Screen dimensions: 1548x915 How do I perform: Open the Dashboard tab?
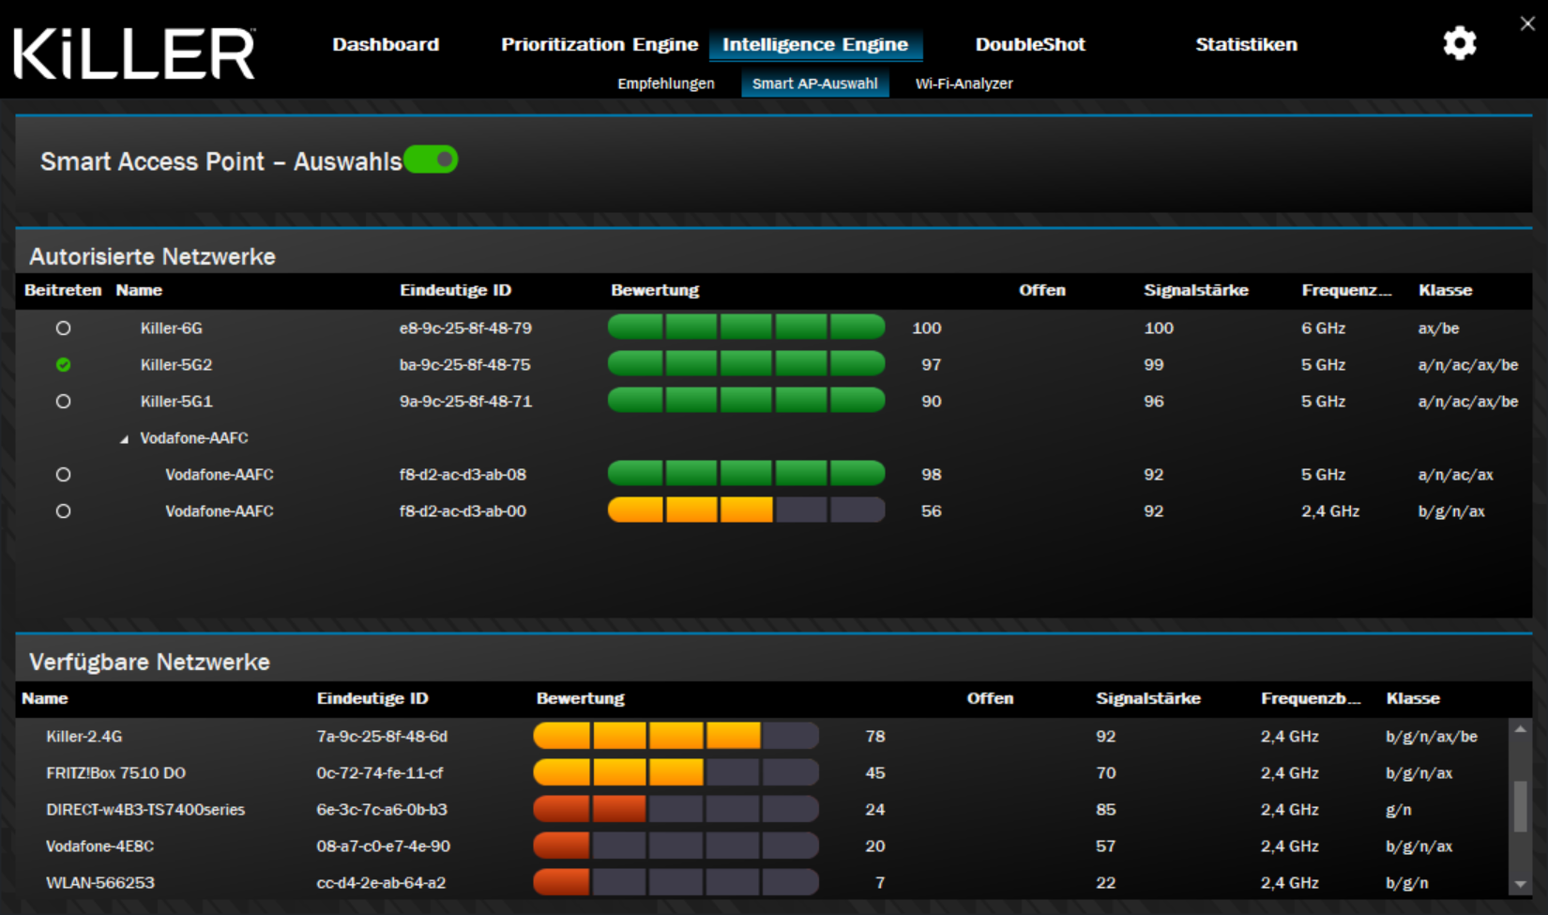386,44
